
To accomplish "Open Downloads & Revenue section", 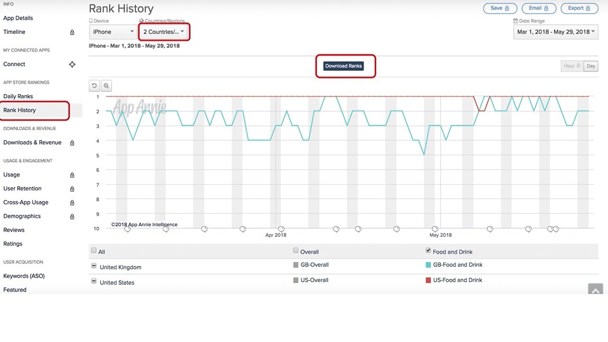I will [32, 142].
